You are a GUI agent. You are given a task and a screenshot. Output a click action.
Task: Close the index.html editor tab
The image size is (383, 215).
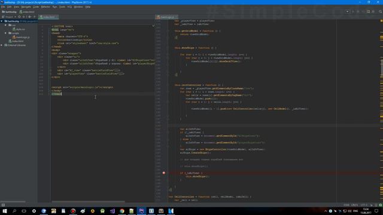coord(57,17)
